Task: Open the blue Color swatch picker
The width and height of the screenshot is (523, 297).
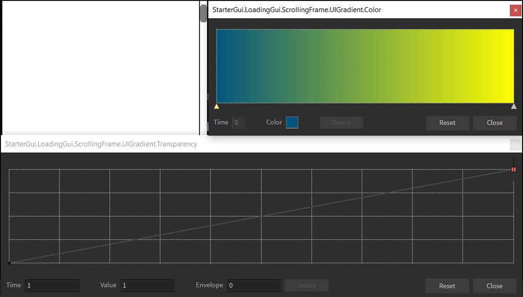Action: tap(292, 122)
